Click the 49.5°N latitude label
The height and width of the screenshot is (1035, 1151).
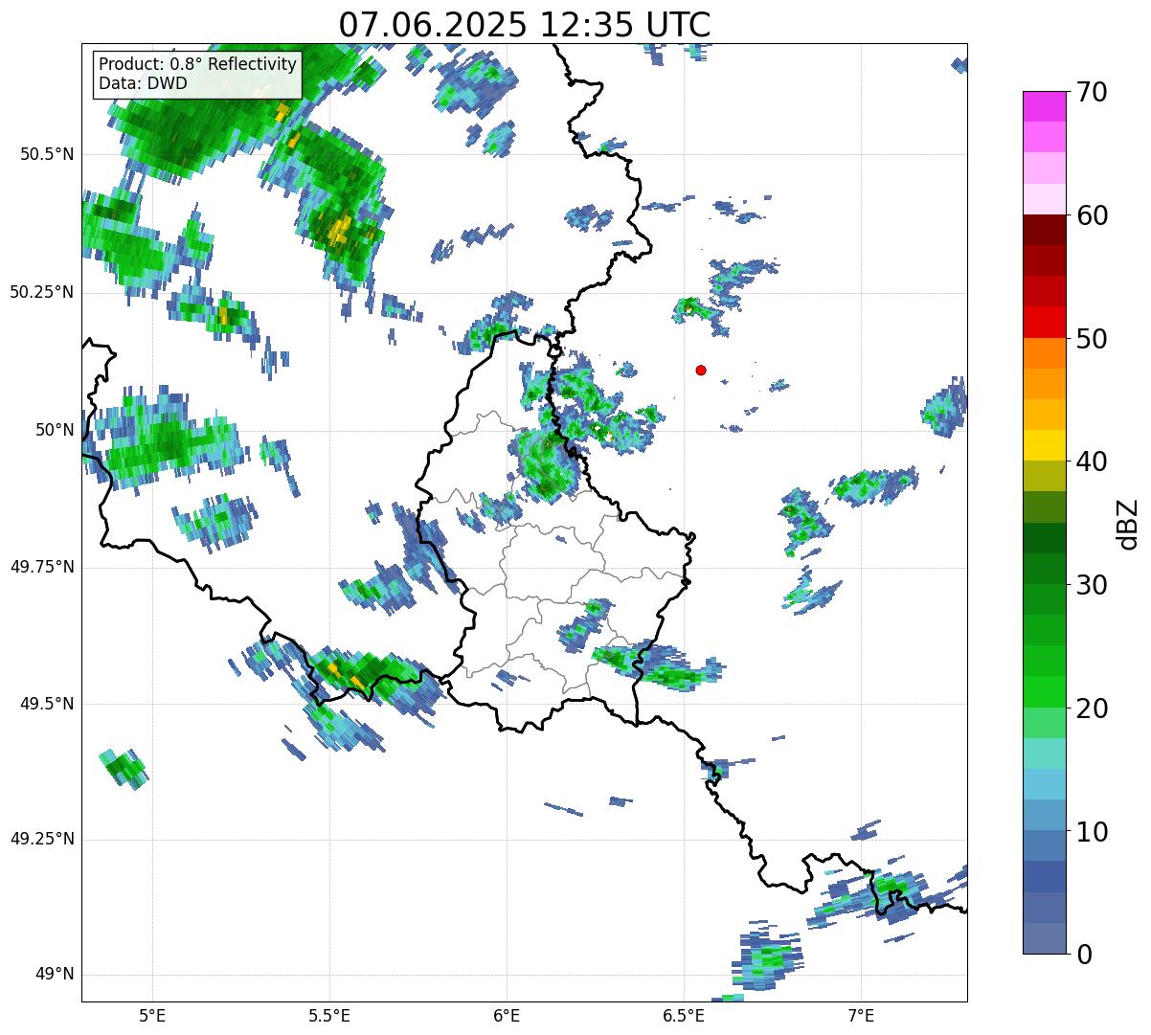point(47,704)
